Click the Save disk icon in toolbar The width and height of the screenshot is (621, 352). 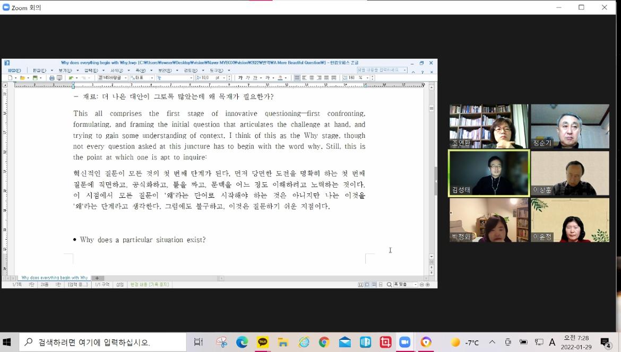coord(35,78)
